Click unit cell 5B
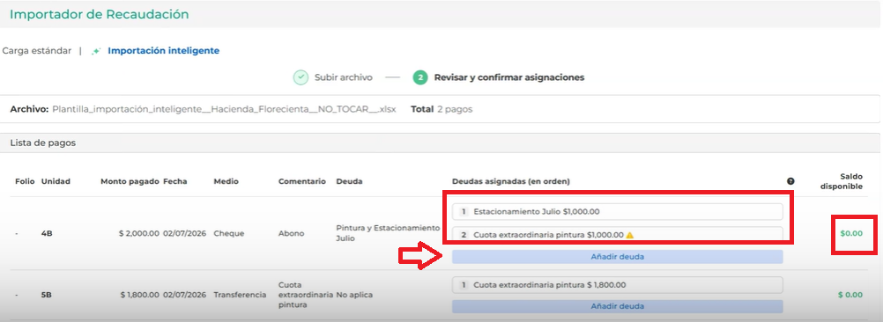Viewport: 883px width, 322px height. click(x=47, y=295)
